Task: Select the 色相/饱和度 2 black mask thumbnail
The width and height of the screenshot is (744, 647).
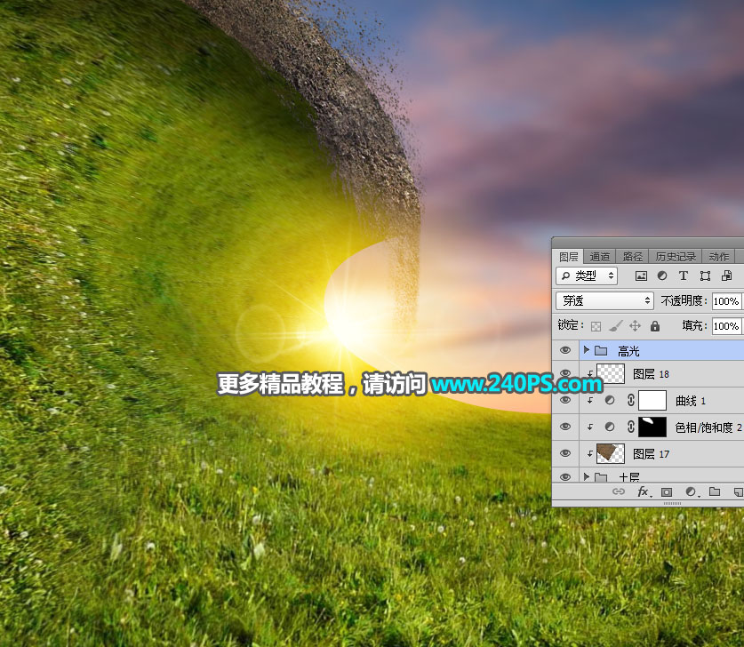Action: (x=652, y=427)
